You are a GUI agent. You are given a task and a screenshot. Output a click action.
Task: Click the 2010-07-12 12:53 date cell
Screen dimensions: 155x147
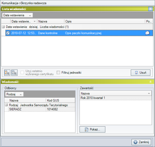(x=23, y=33)
